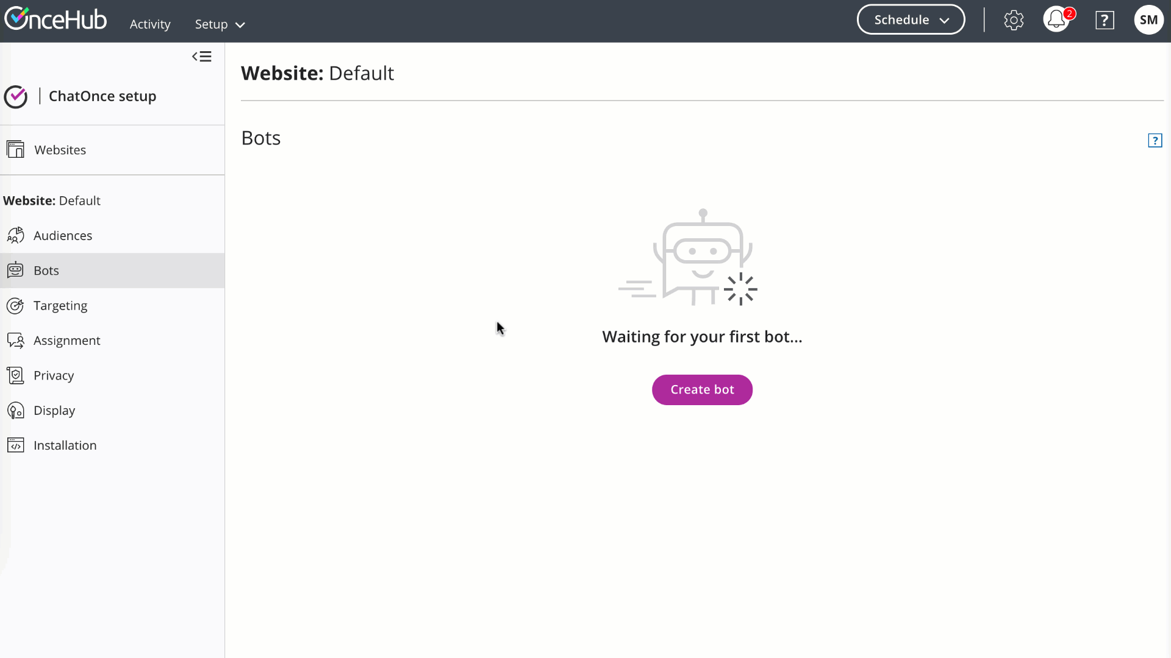This screenshot has height=658, width=1171.
Task: Select Audiences in sidebar
Action: click(x=63, y=236)
